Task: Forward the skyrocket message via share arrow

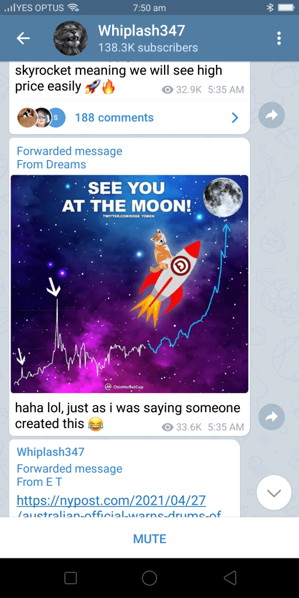Action: pyautogui.click(x=272, y=115)
